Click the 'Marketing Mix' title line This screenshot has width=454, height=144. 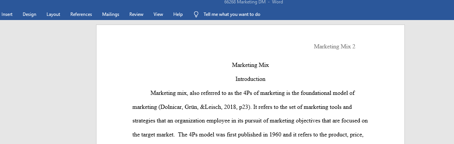(250, 65)
